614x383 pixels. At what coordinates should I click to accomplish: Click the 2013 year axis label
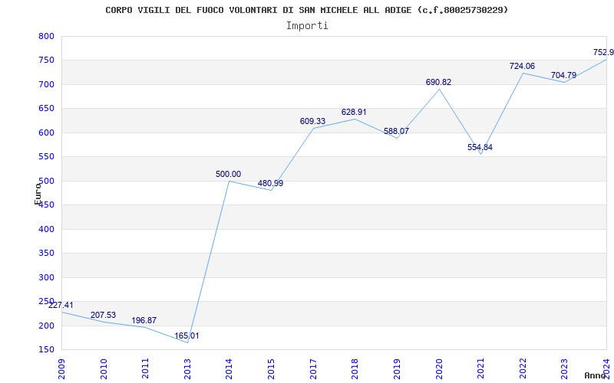[x=187, y=368]
